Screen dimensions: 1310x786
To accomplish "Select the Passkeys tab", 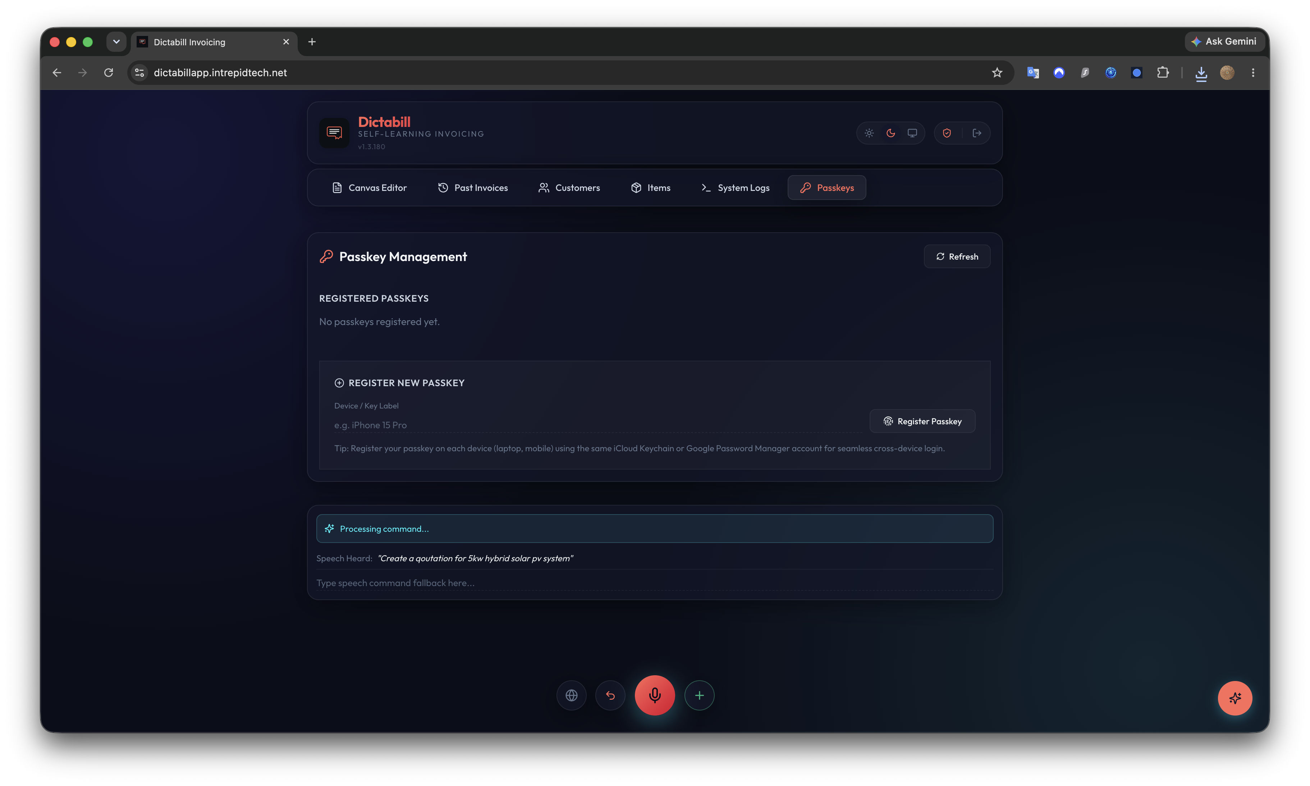I will [x=826, y=187].
